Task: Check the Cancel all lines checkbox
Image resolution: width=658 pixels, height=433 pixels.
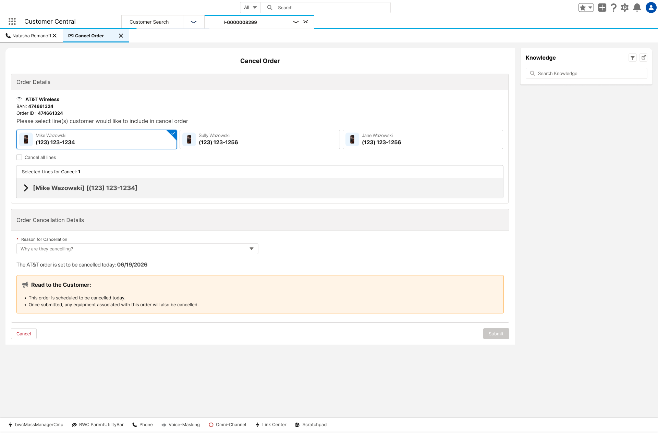Action: (19, 157)
